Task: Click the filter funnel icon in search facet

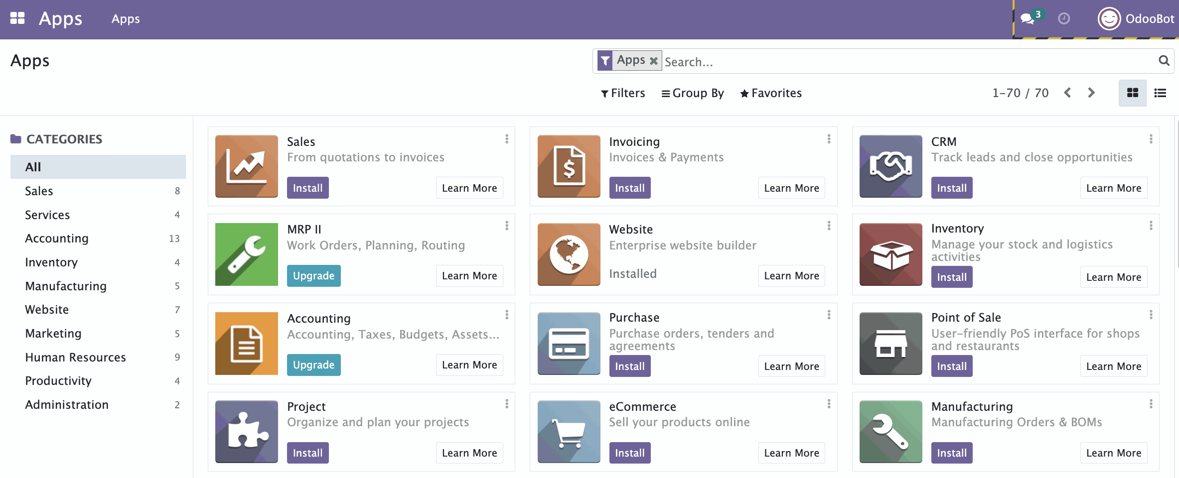Action: 605,61
